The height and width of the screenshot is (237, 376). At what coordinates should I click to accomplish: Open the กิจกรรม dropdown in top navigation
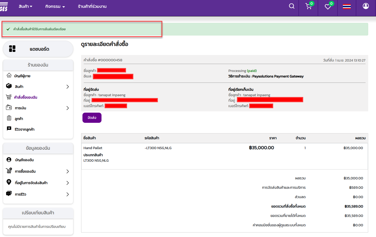(x=55, y=7)
